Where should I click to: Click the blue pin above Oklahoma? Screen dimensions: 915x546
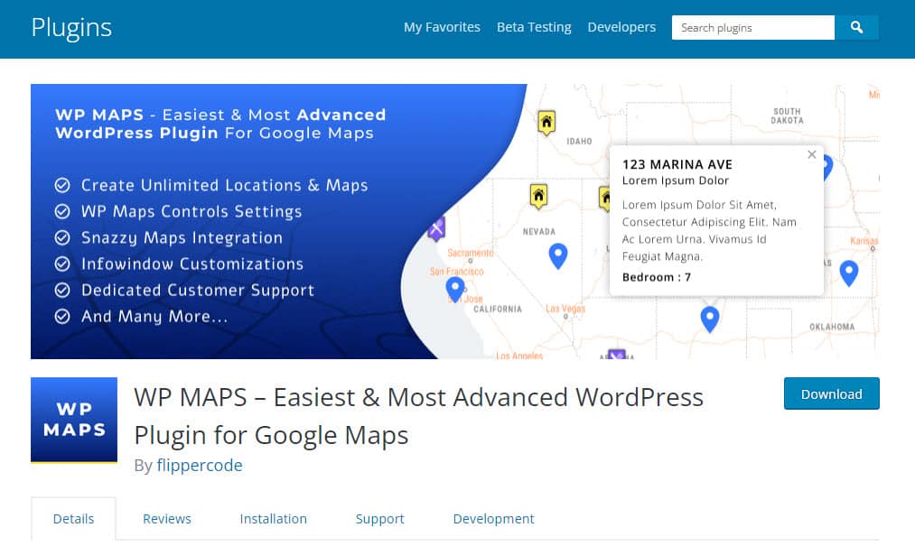848,273
